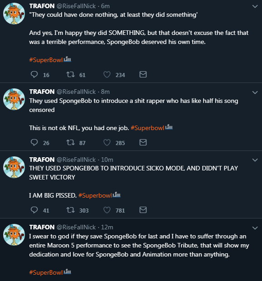Retweet the tweet posted 6m ago

coord(70,74)
